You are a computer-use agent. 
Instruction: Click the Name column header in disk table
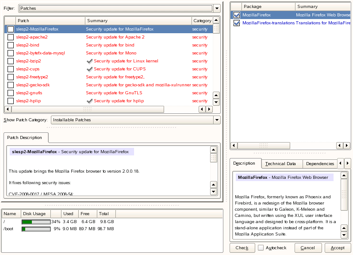pyautogui.click(x=11, y=214)
